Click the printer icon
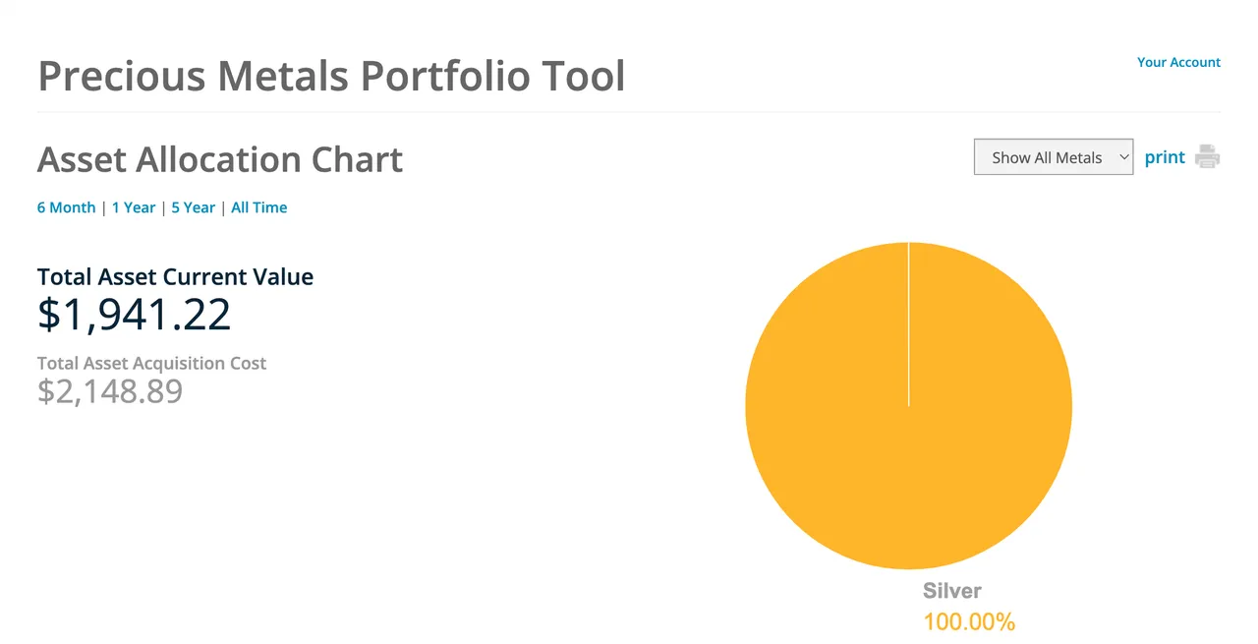Screen dimensions: 1258x644 tap(1207, 157)
